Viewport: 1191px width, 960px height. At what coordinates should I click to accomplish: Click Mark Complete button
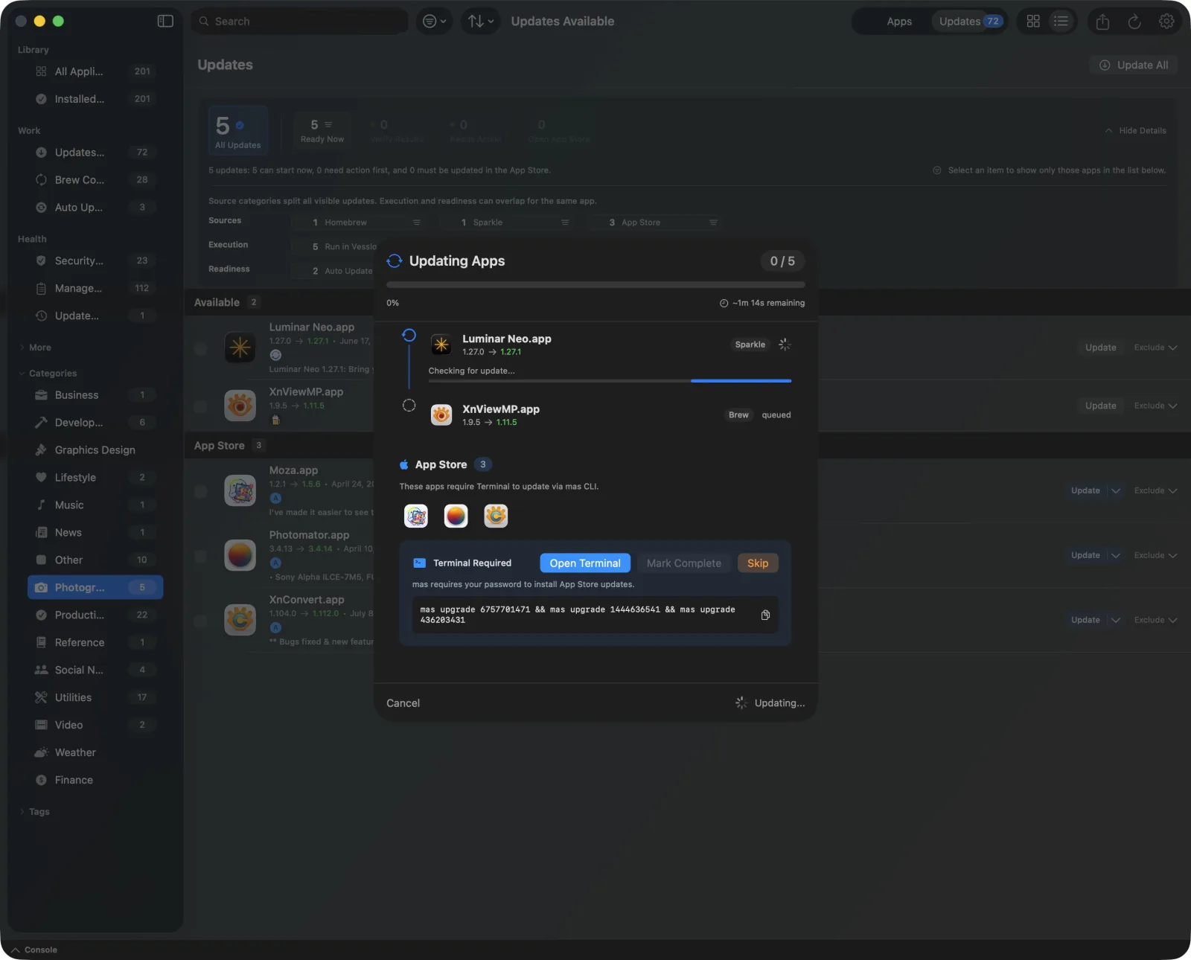click(x=683, y=563)
